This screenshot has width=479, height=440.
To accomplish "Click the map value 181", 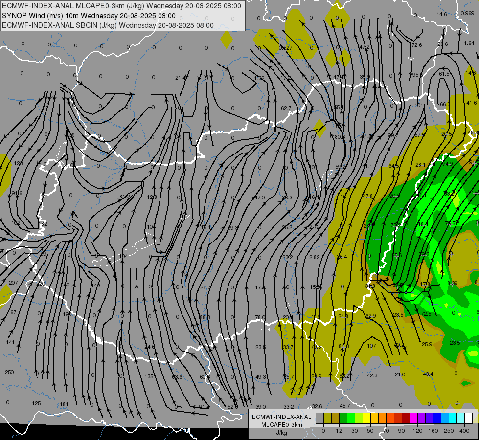I will pos(64,405).
